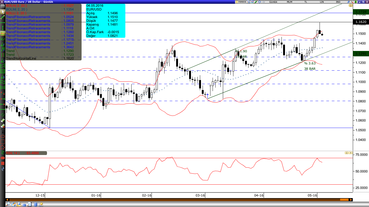Viewport: 369px width, 207px height.
Task: Click the blue arrow detach icon
Action: [x=348, y=2]
